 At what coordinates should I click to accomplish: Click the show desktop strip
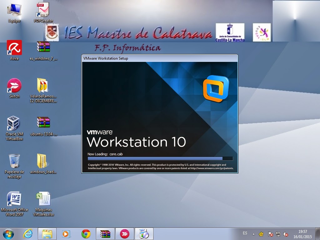(x=317, y=234)
